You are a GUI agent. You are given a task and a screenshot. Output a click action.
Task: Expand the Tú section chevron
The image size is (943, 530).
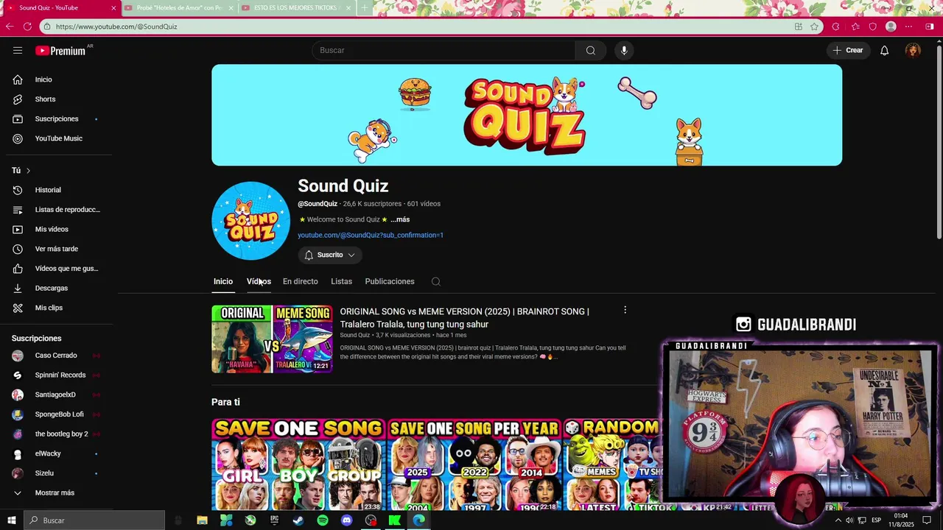tap(28, 171)
